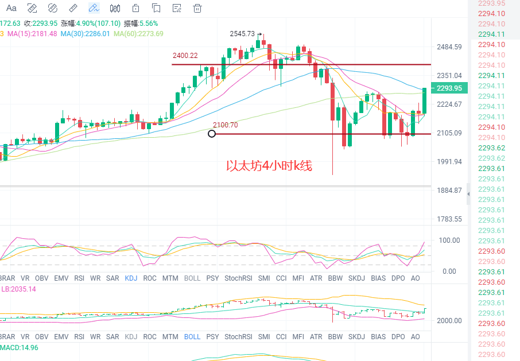Open the edit note icon
This screenshot has height=361, width=520.
177,8
